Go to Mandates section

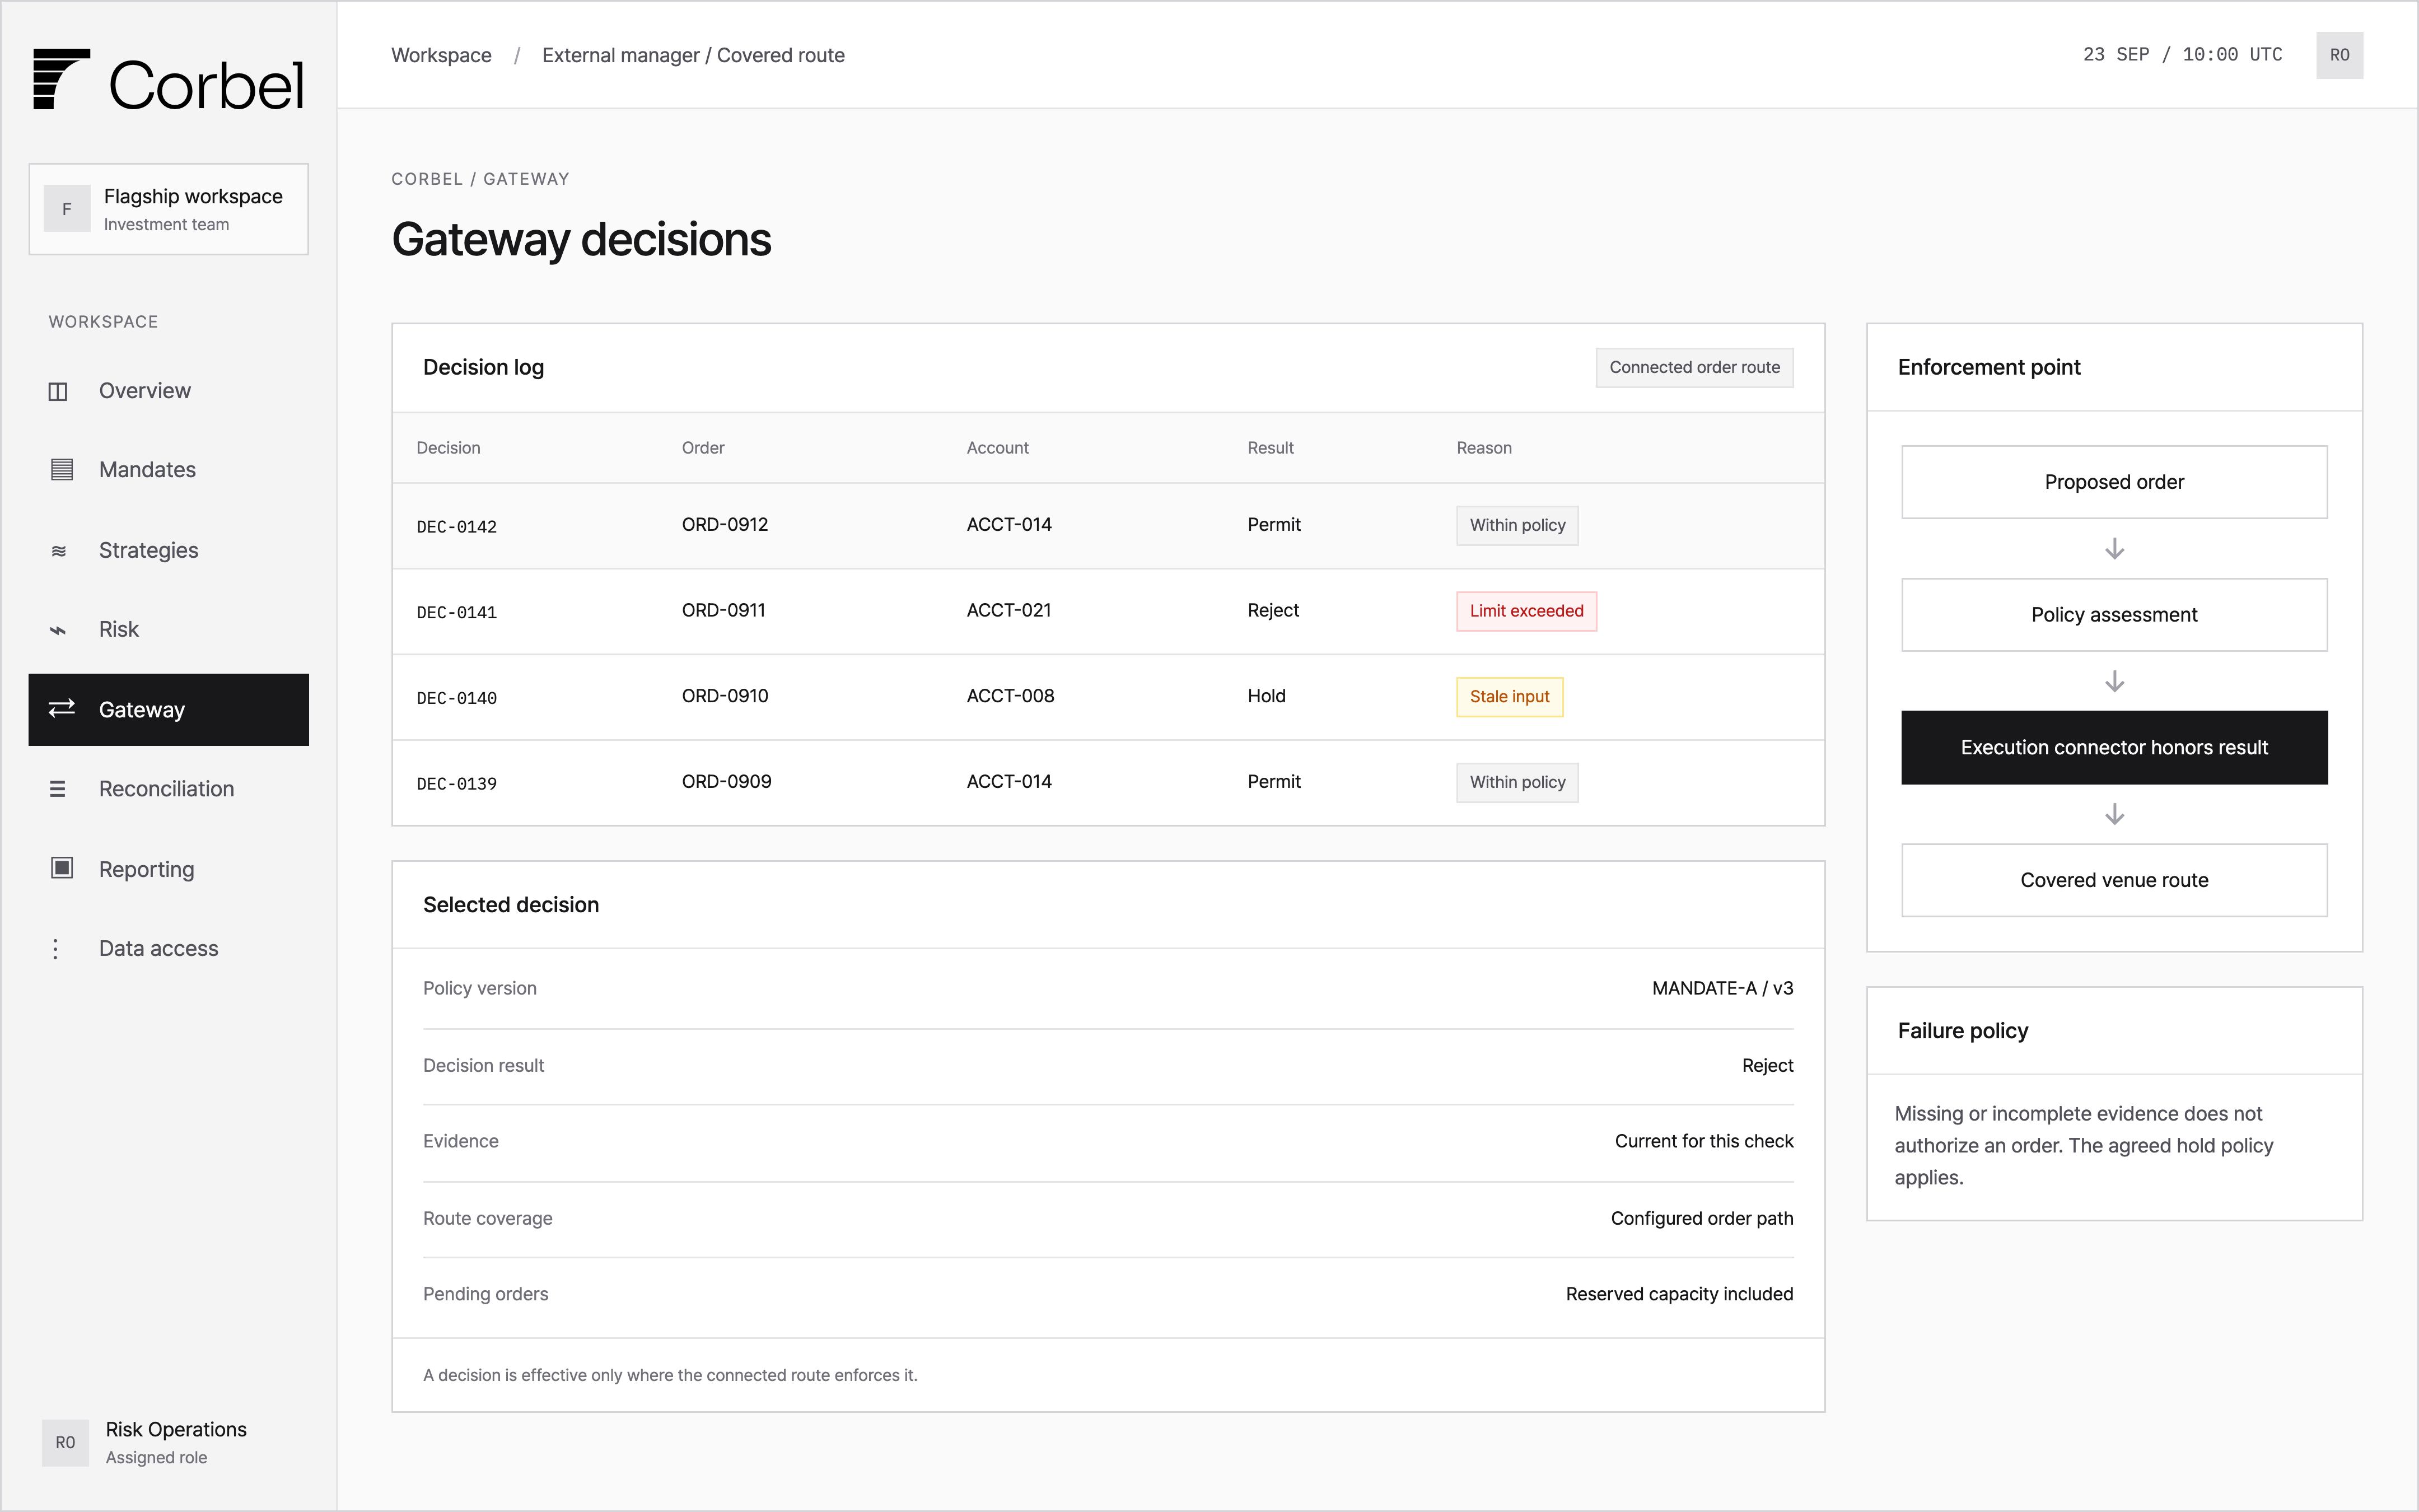[168, 470]
